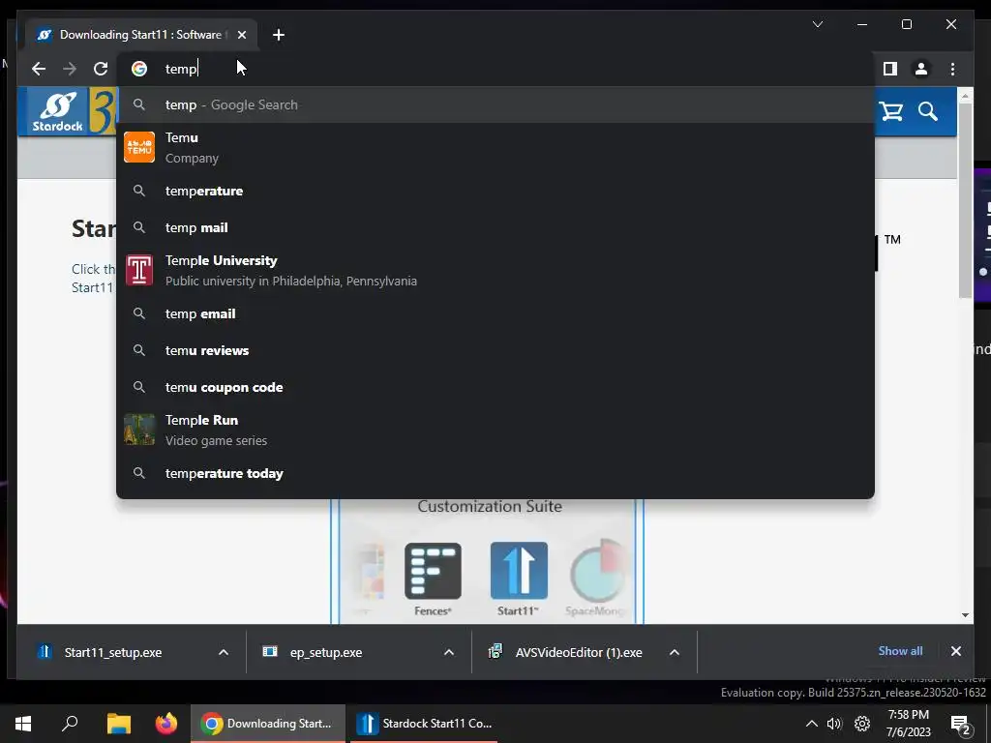Image resolution: width=991 pixels, height=743 pixels.
Task: Switch to Stardock Start11 taskbar button
Action: tap(424, 724)
